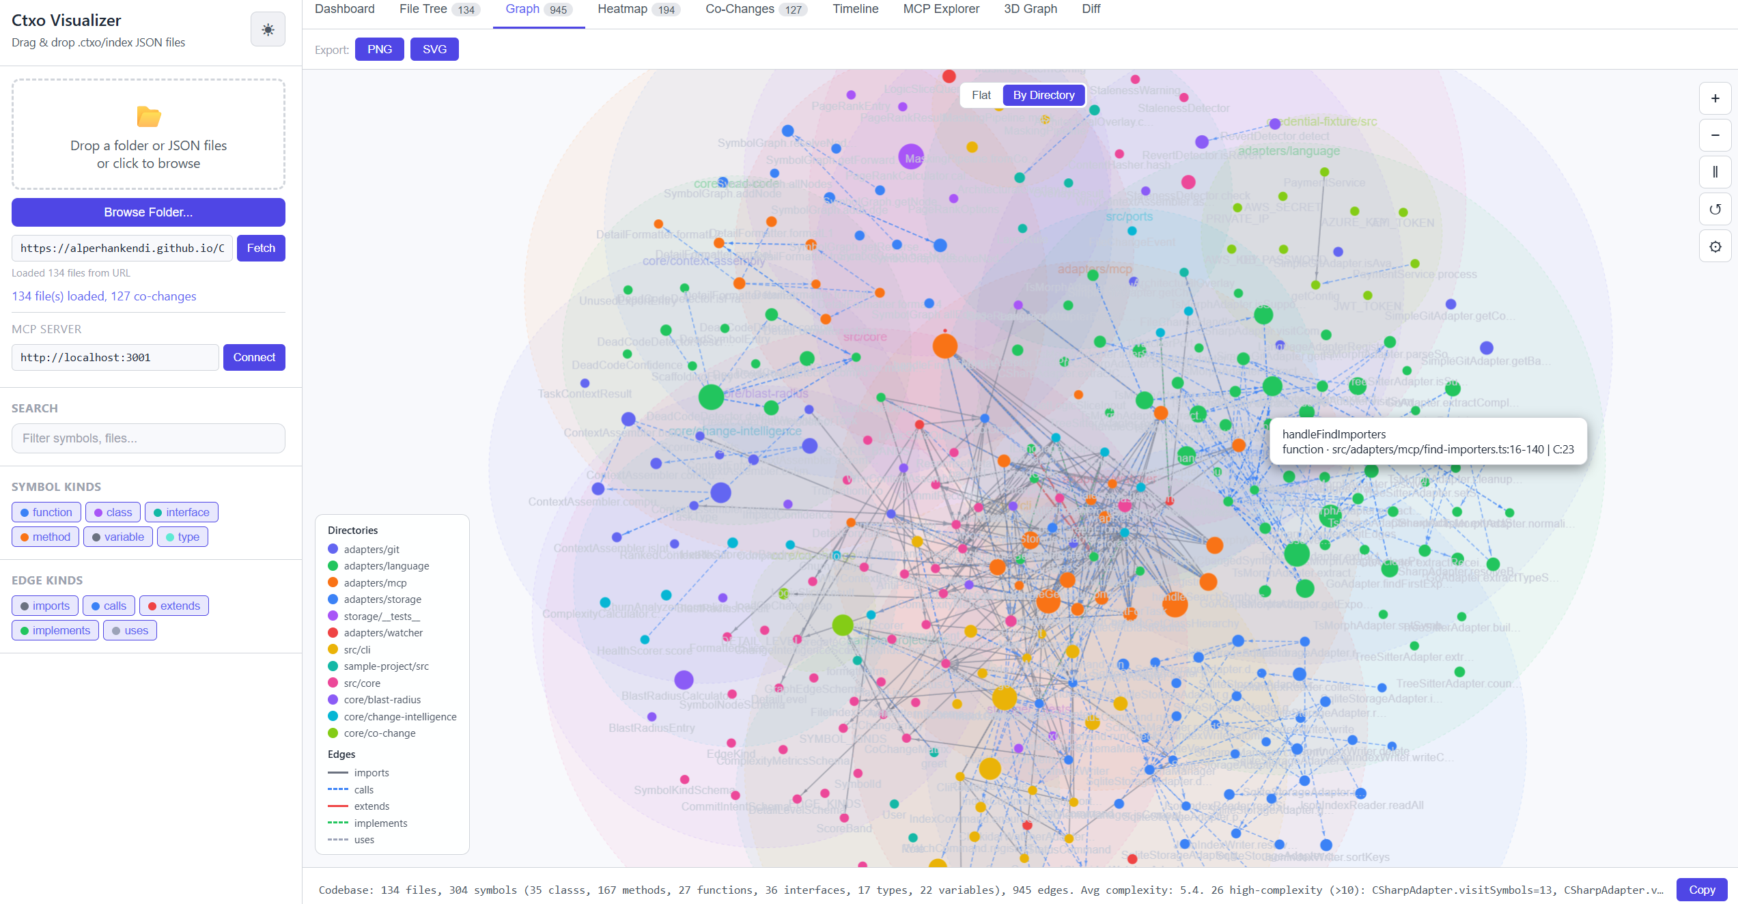Viewport: 1738px width, 904px height.
Task: Open graph settings gear icon
Action: [x=1715, y=246]
